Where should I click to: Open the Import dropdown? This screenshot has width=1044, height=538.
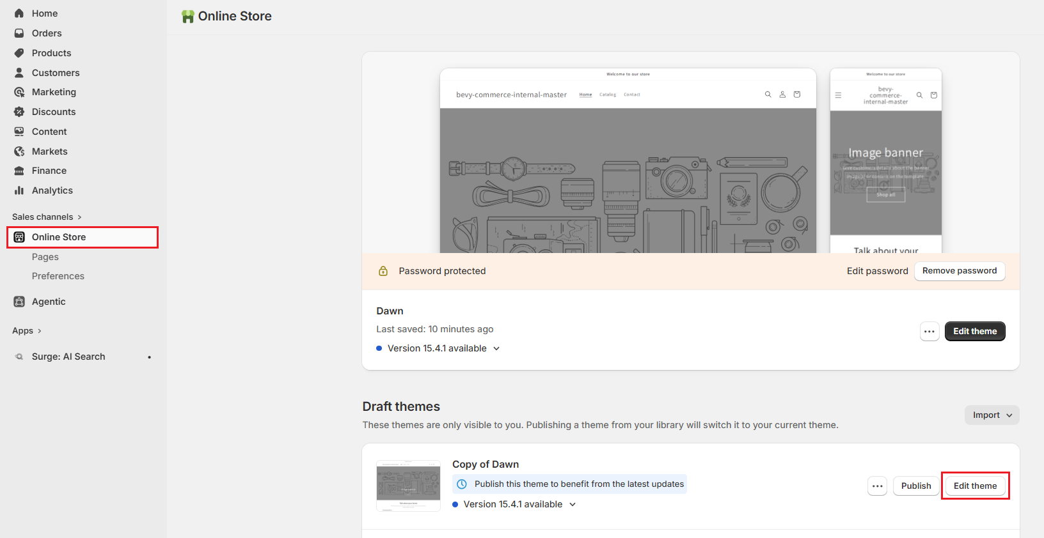pos(992,415)
